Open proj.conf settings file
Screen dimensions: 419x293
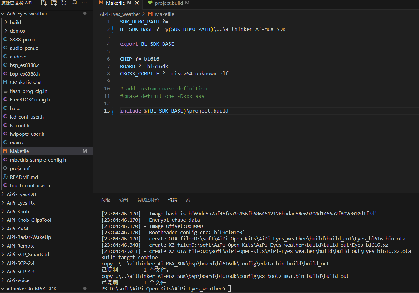pos(47,169)
